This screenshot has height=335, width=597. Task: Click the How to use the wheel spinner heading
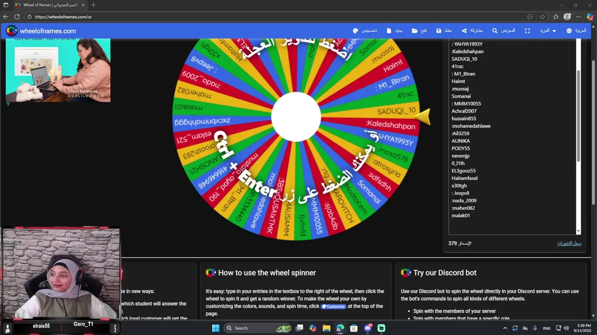click(267, 273)
